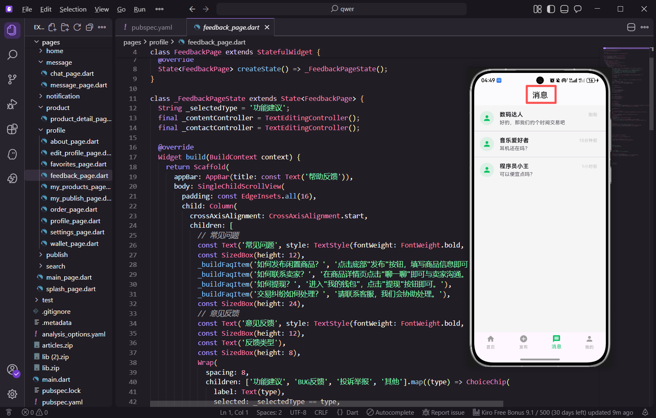The width and height of the screenshot is (656, 418).
Task: Open chat_page.dart in the file tree
Action: click(x=72, y=73)
